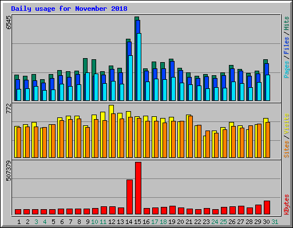
Task: Click the cyan Pages bar for day 14
Action: point(130,78)
